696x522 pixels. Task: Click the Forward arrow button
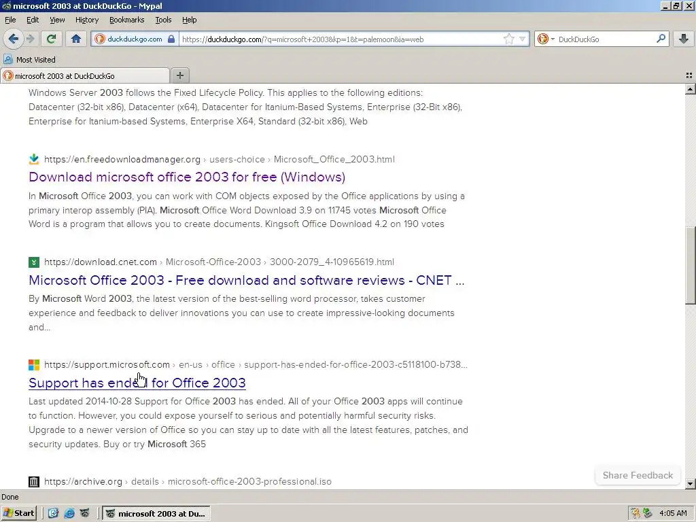(x=30, y=39)
